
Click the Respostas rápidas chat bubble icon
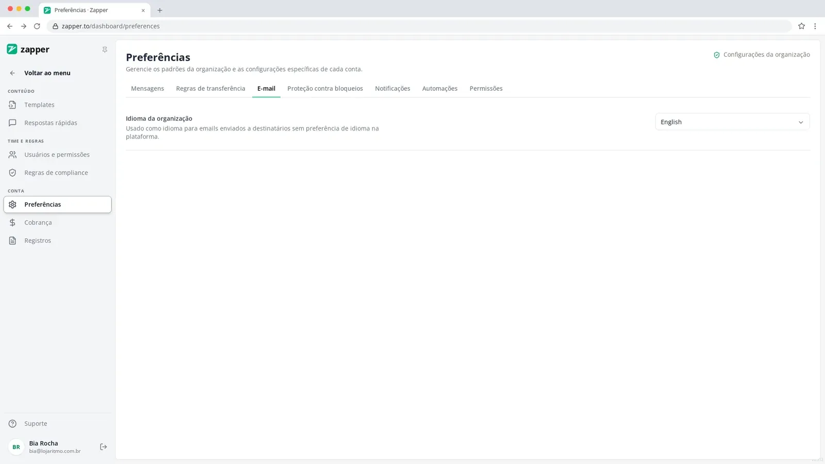[12, 123]
